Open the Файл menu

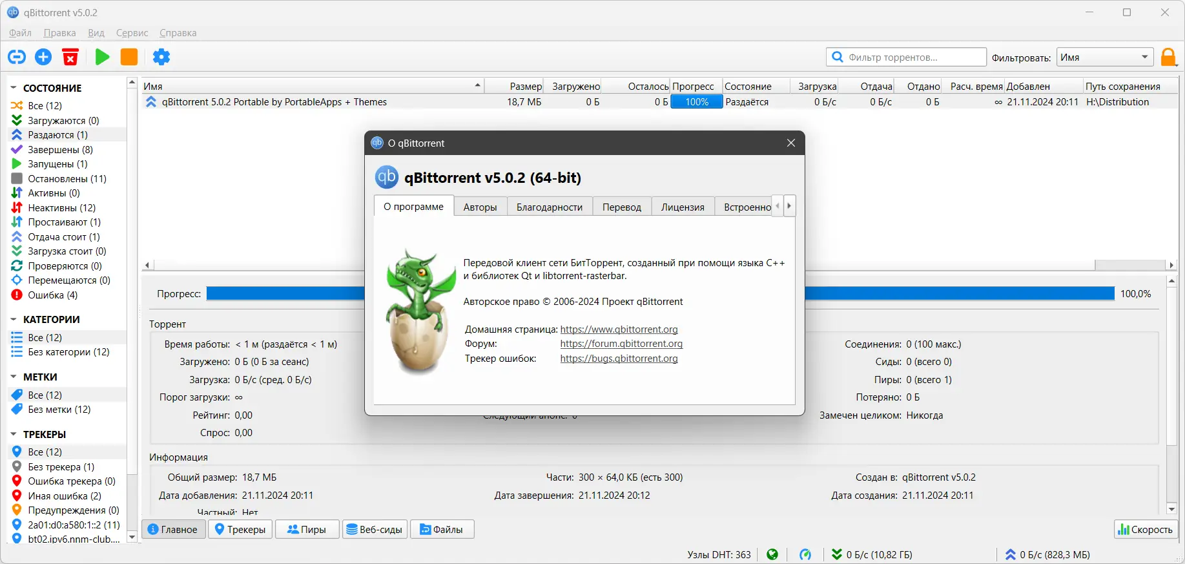(20, 32)
